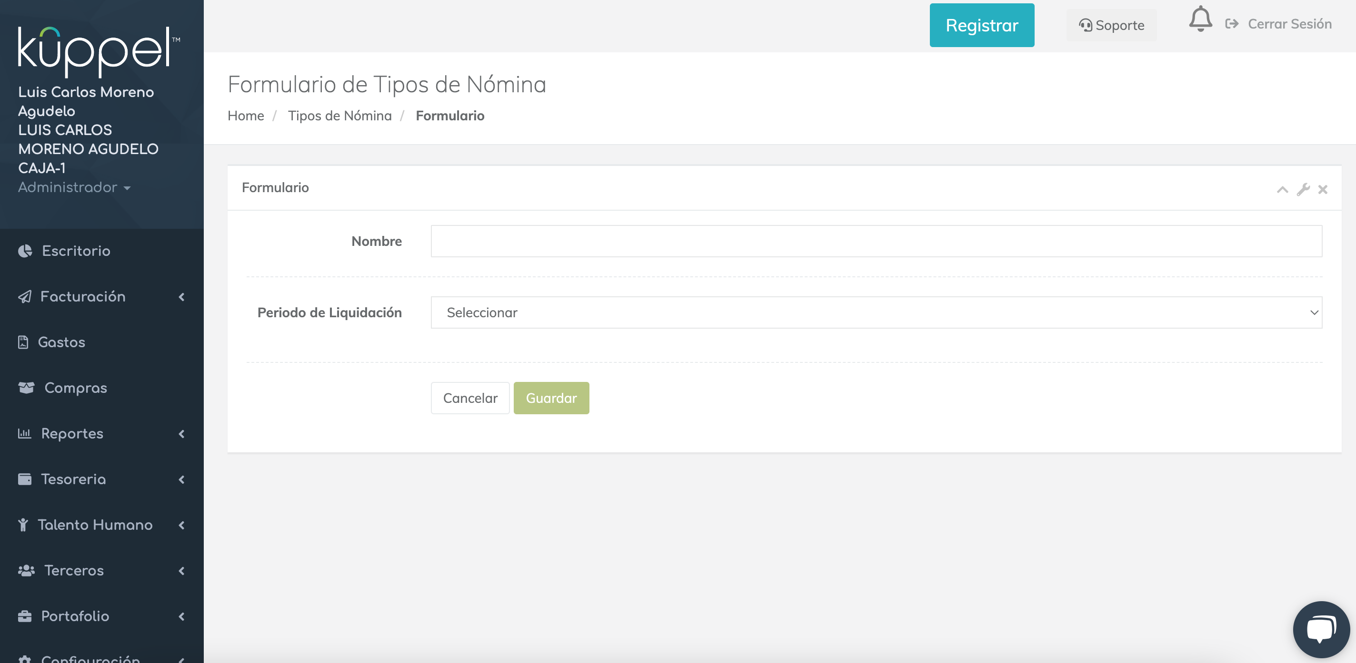Open the Tesoreria sidebar menu
Image resolution: width=1356 pixels, height=663 pixels.
(x=101, y=479)
